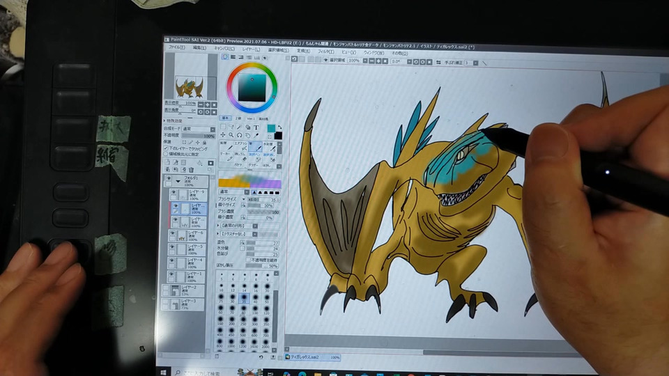Viewport: 669px width, 376px height.
Task: Select the Eyedropper color picker tool
Action: point(256,135)
